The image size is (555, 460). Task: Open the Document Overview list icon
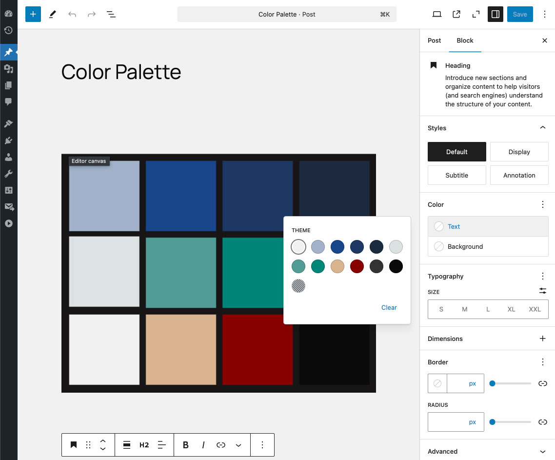(x=111, y=14)
